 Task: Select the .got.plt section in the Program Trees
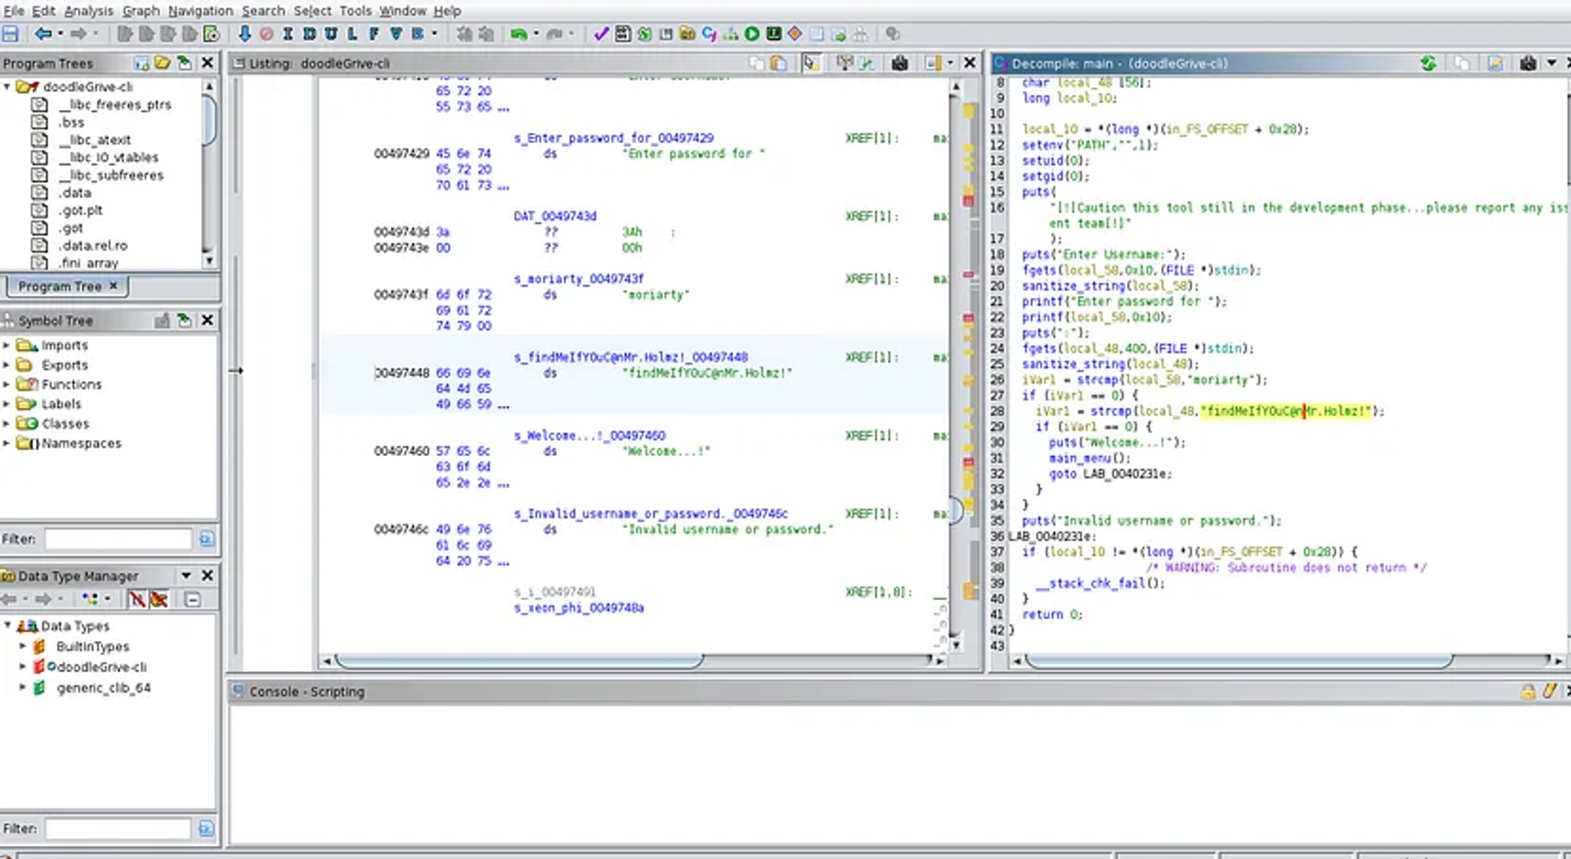coord(82,210)
